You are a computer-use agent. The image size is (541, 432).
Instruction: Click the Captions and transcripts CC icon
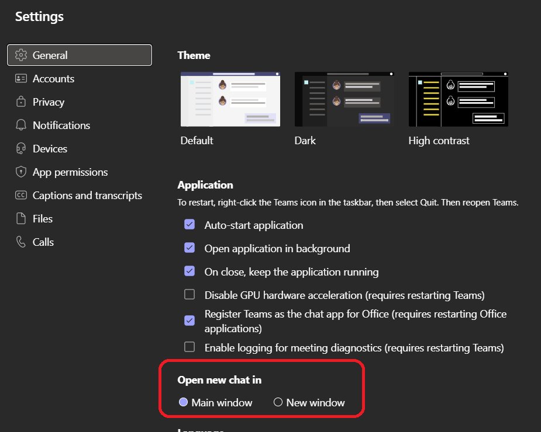coord(21,196)
